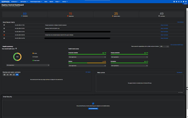Screen dimensions: 188x118
Task: Click the green Good health legend item
Action: (x=36, y=61)
